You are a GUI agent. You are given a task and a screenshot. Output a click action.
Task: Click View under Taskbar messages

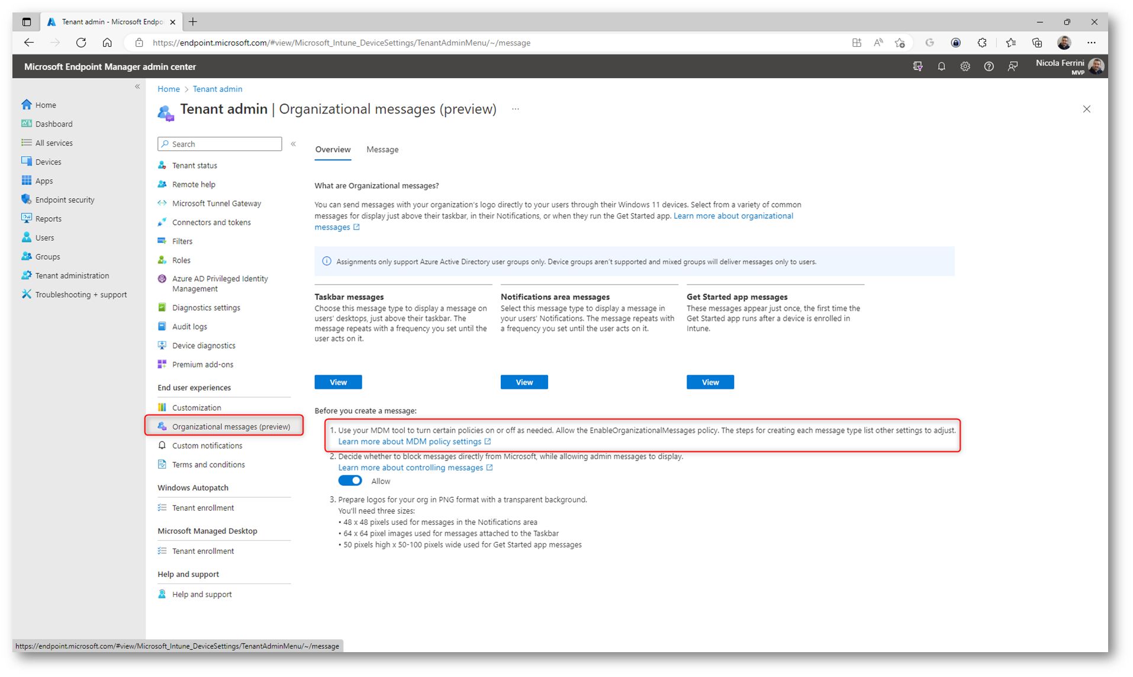coord(338,382)
